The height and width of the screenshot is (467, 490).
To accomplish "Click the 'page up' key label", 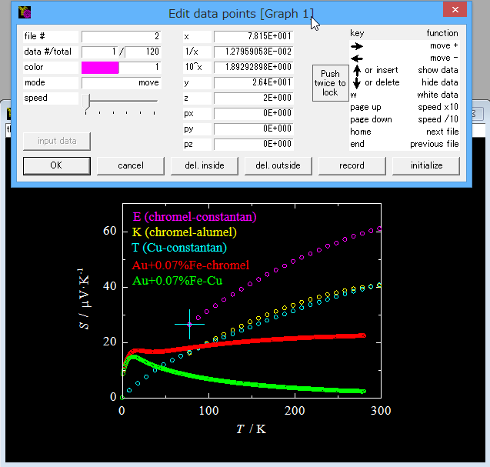I will 365,108.
